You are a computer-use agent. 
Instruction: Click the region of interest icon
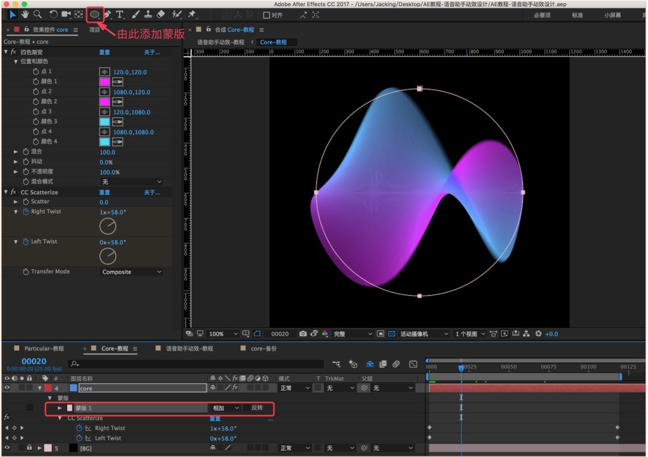380,334
